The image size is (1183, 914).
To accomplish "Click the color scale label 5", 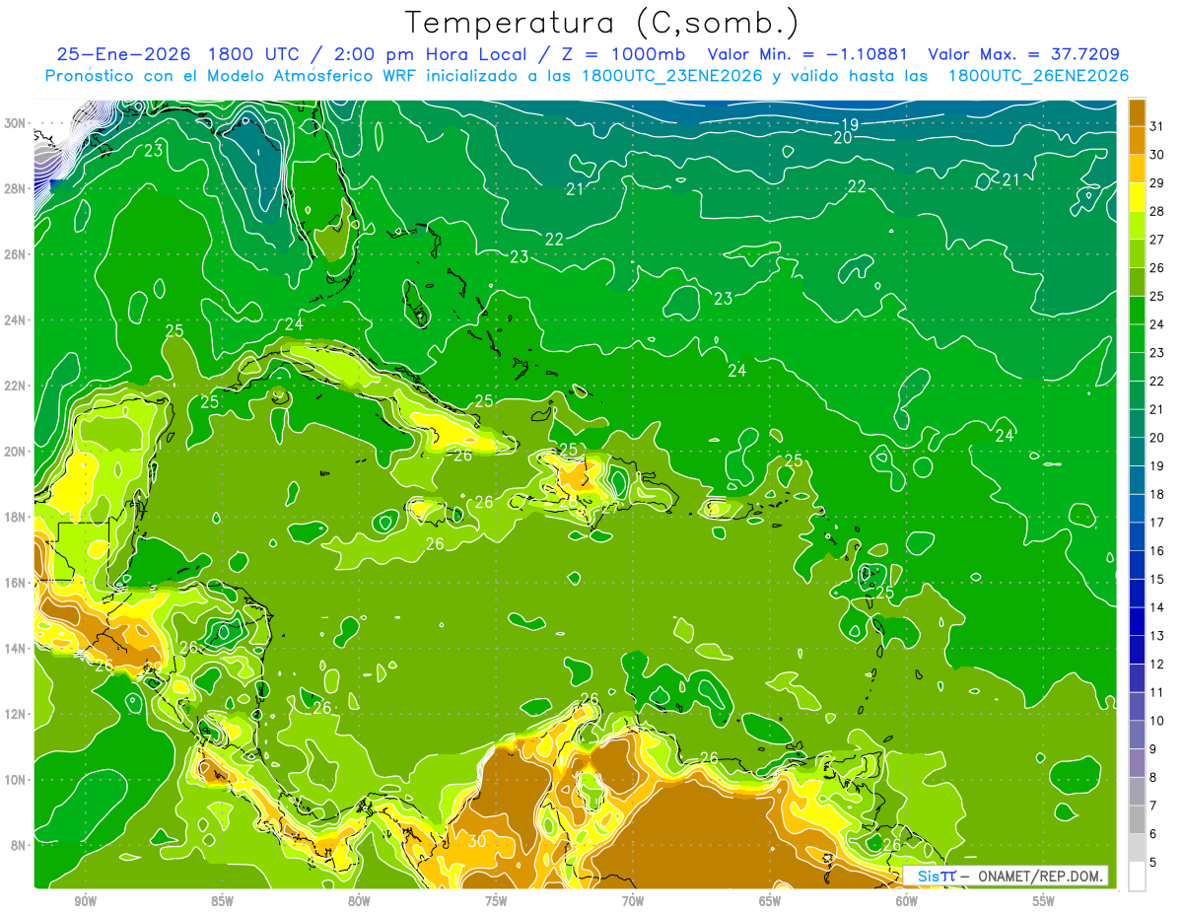I will (1154, 862).
